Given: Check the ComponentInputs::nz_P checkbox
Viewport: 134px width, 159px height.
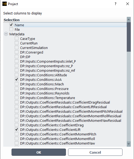Looking at the screenshot, I should [17, 66].
